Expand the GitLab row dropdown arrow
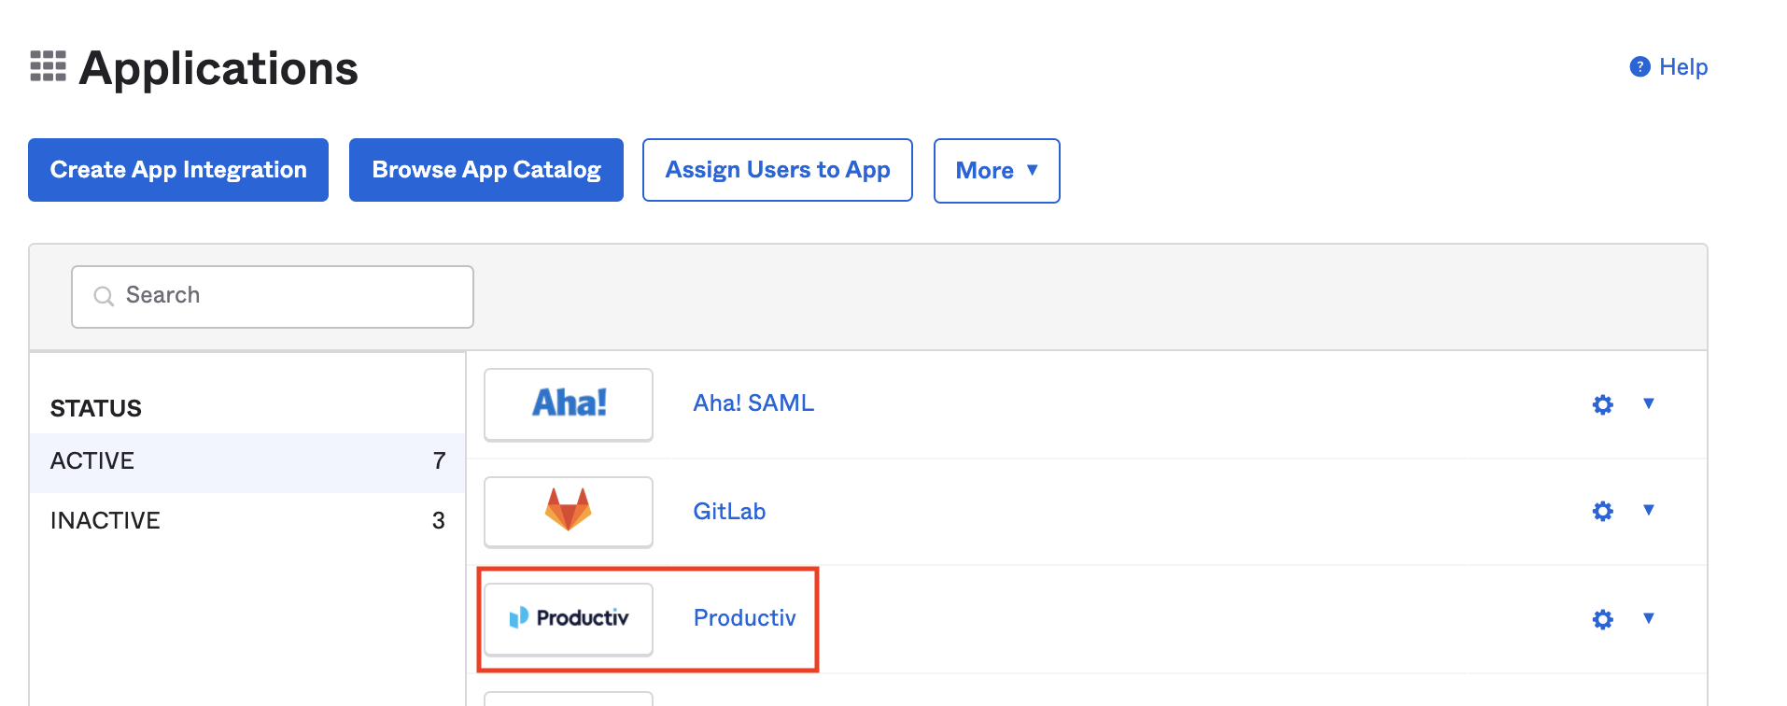 tap(1649, 510)
